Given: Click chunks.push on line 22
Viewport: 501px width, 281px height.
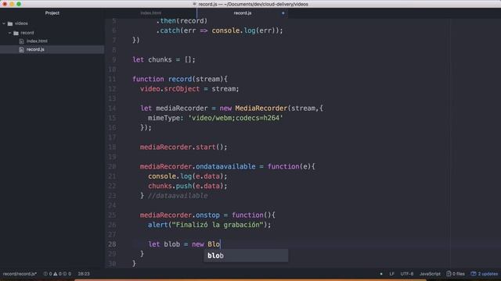Looking at the screenshot, I should pos(170,186).
